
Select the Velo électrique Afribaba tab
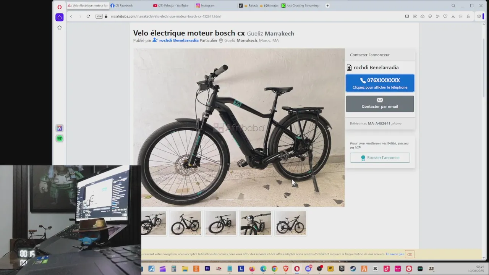[x=87, y=6]
